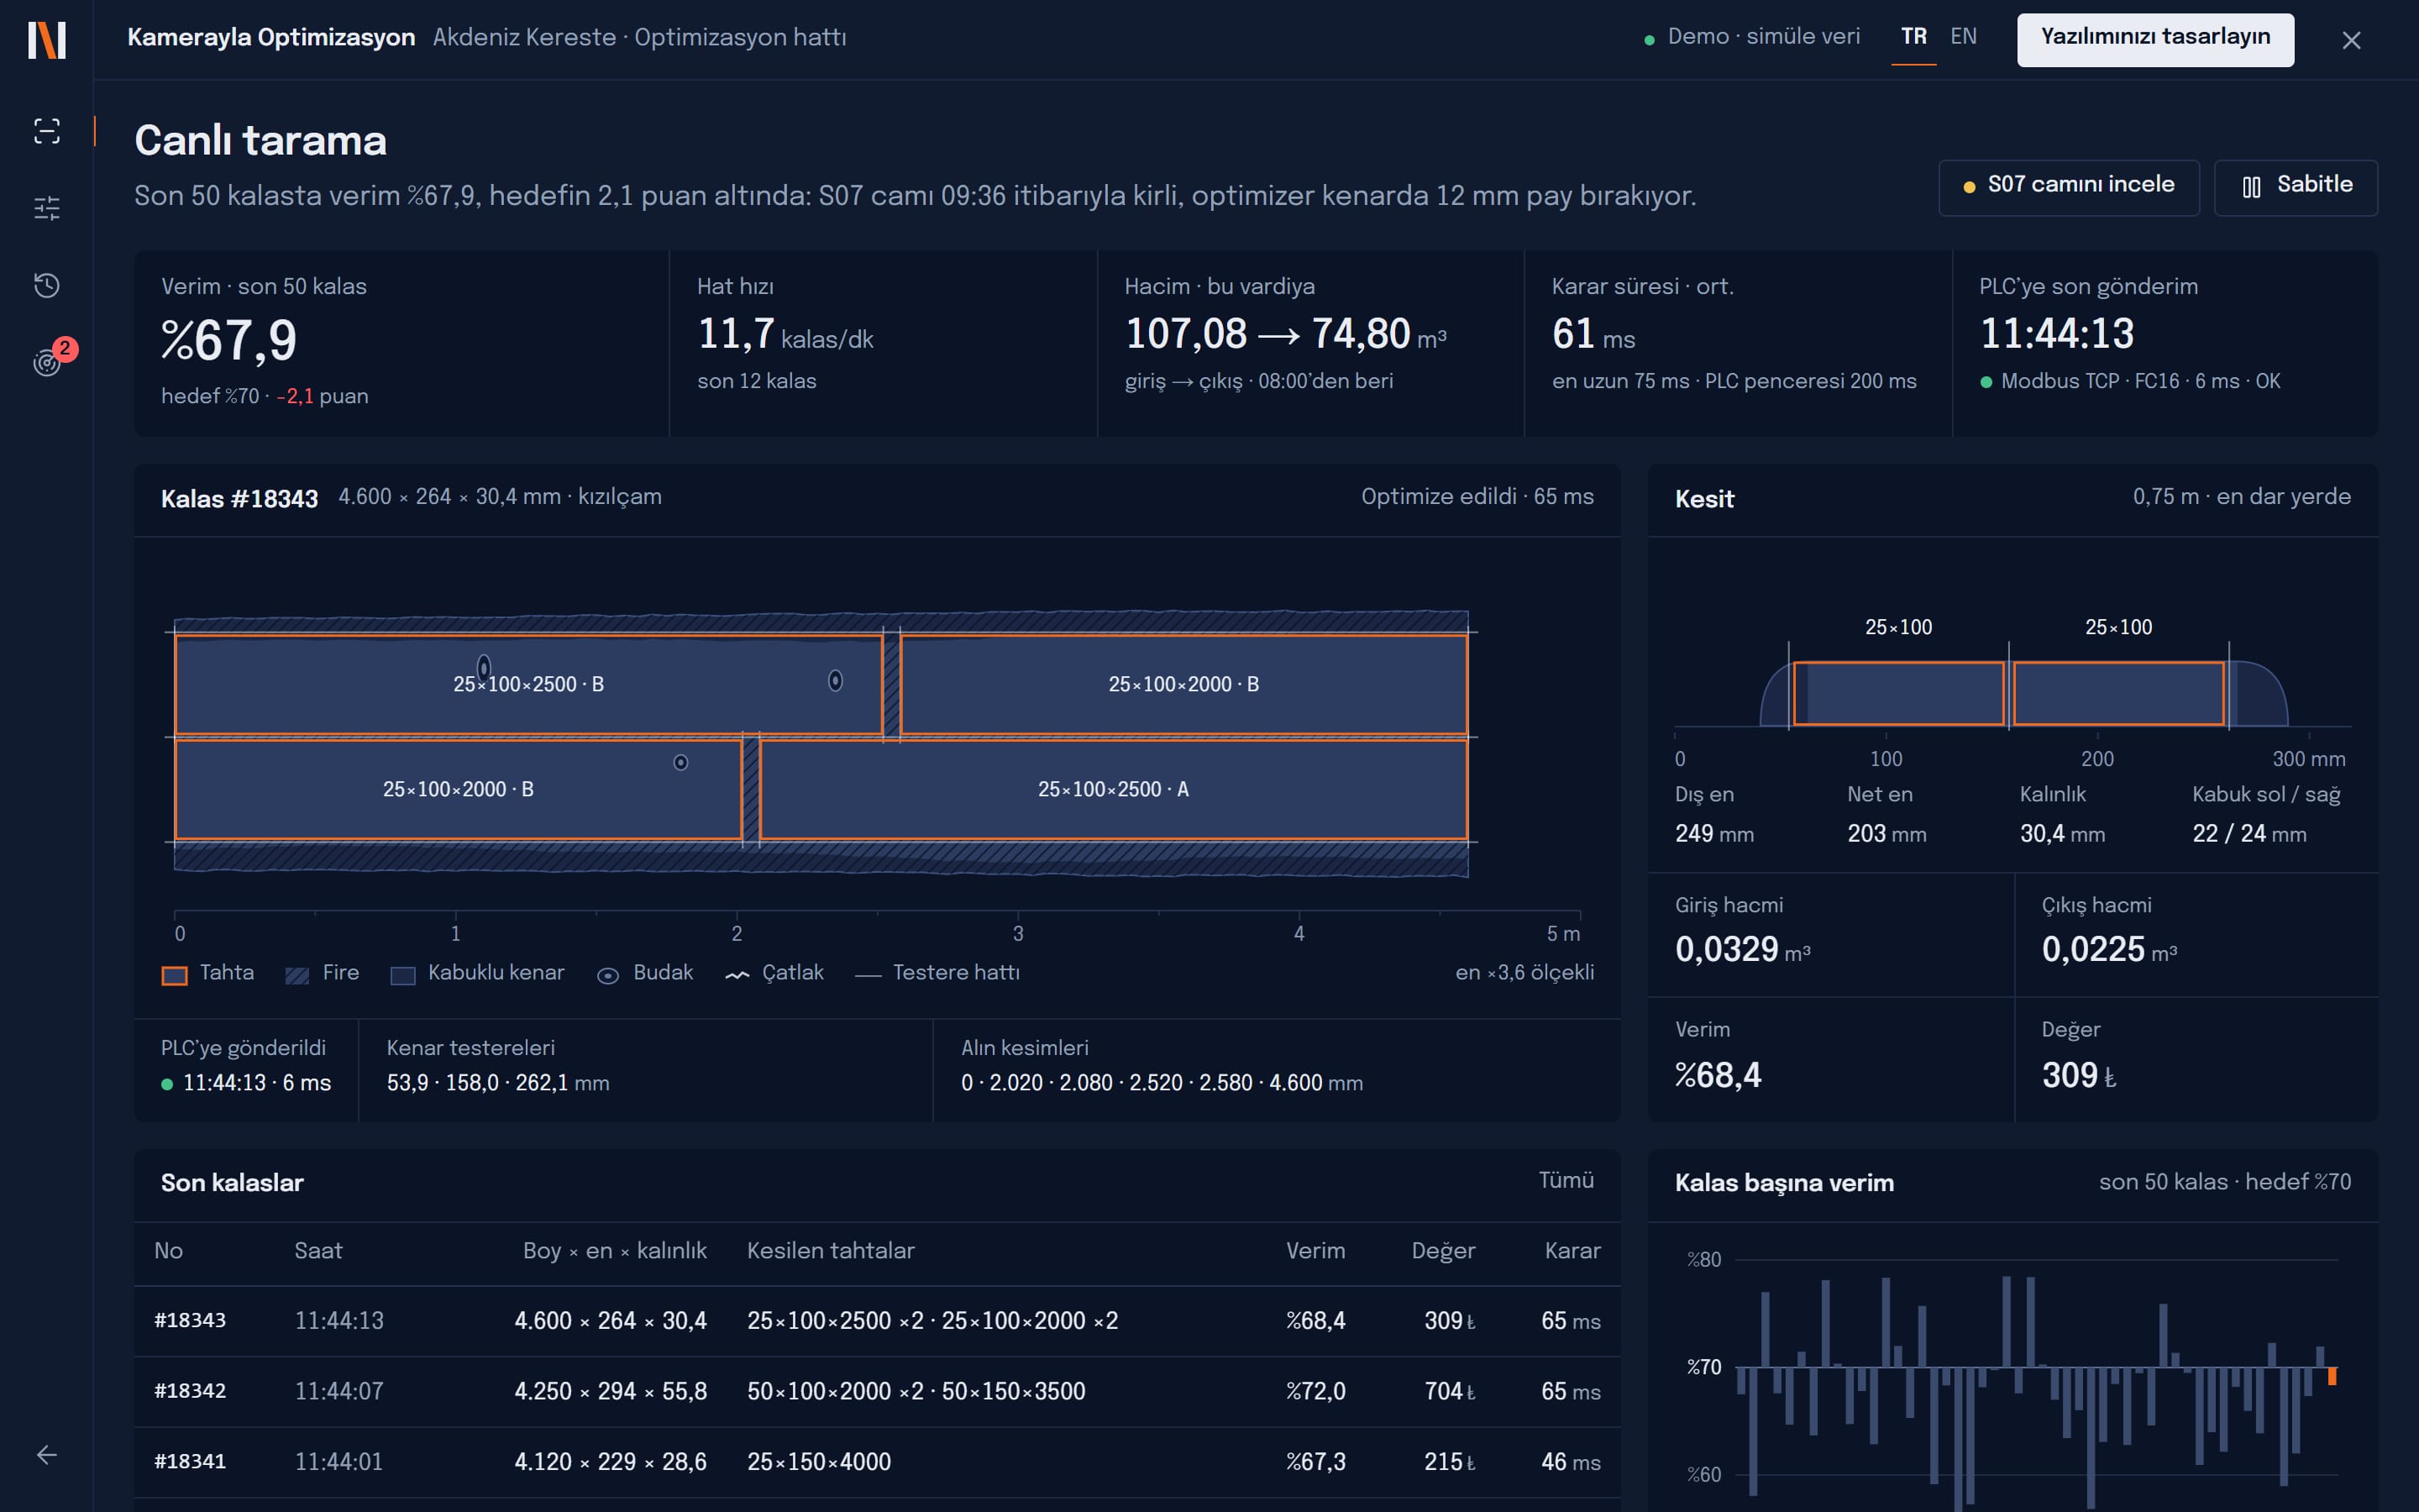Click the knot marker in the 25×100×2000 · B bottom board
The image size is (2419, 1512).
680,763
